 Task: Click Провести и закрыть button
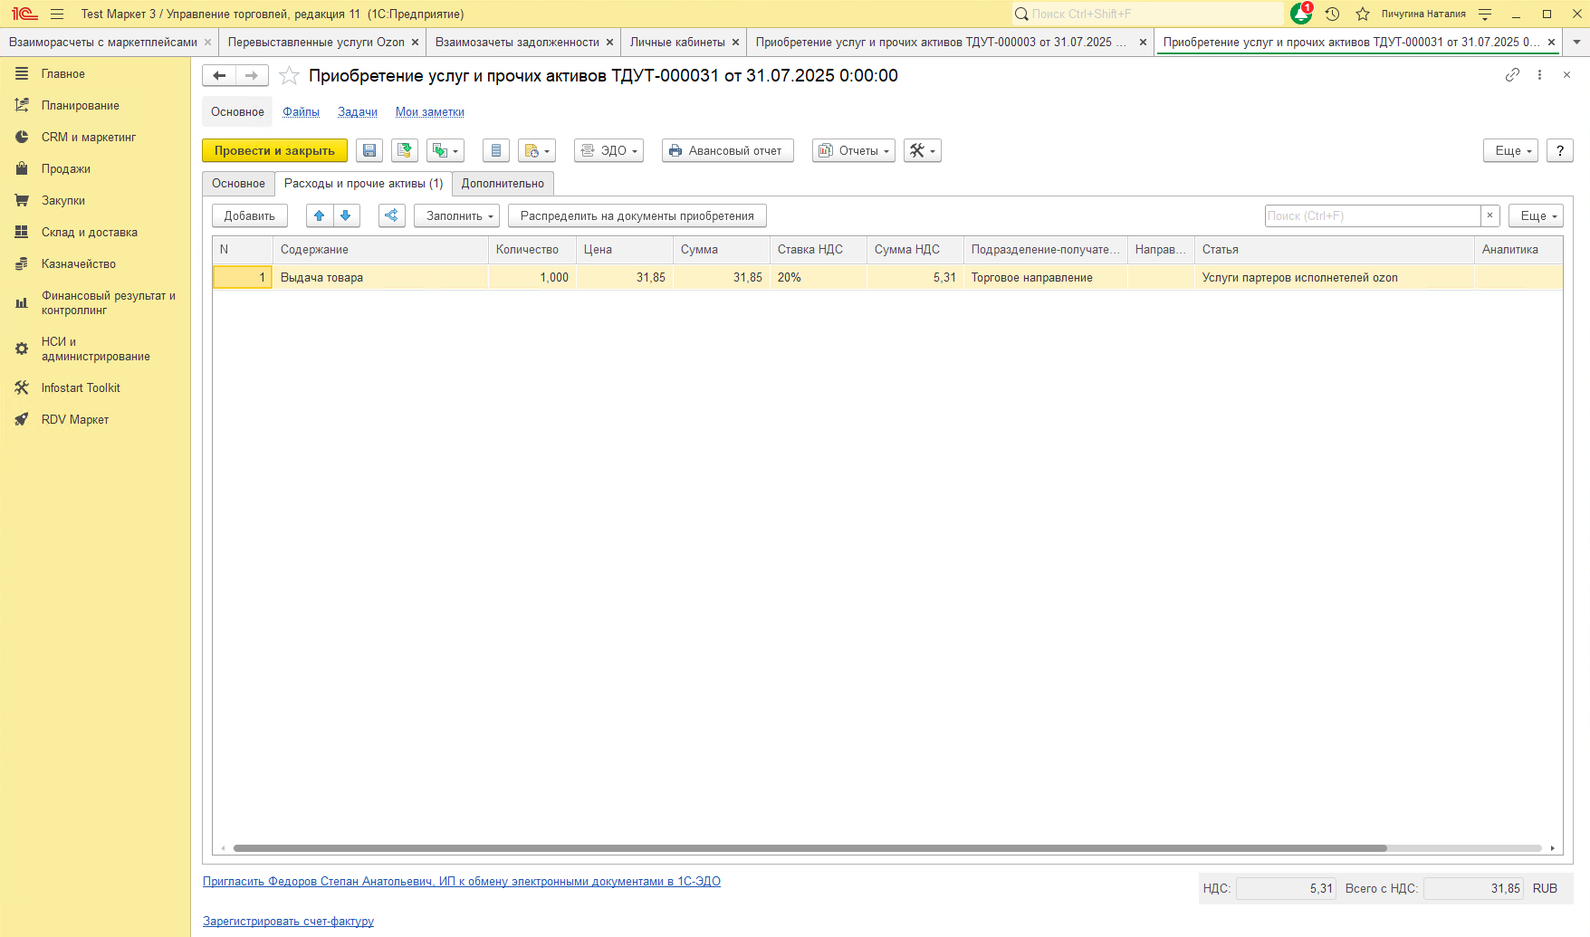[274, 150]
